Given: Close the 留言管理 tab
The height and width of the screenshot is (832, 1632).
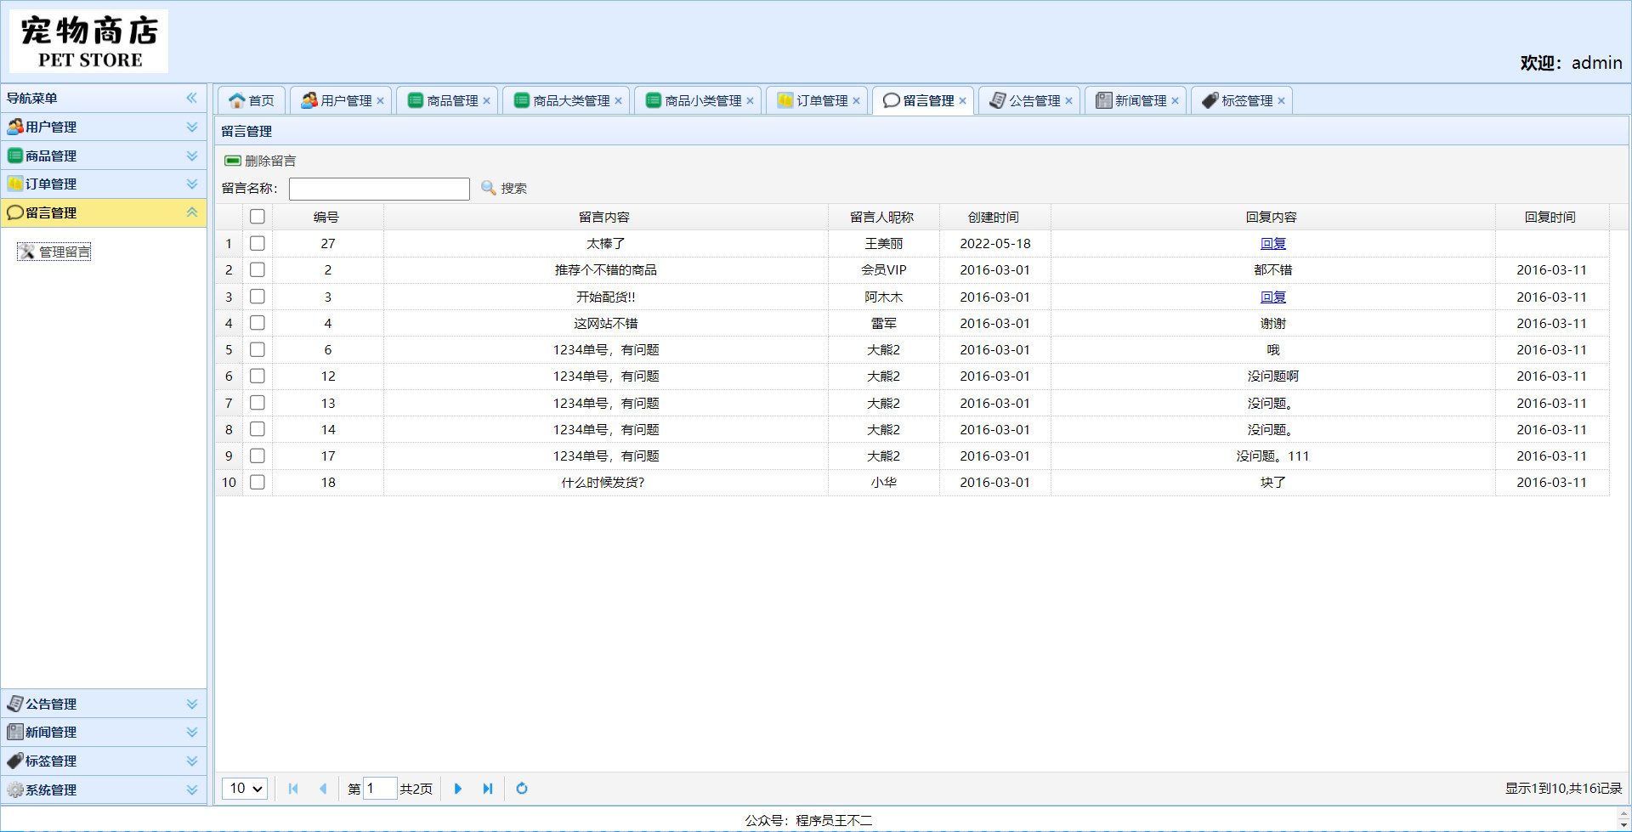Looking at the screenshot, I should (x=962, y=101).
